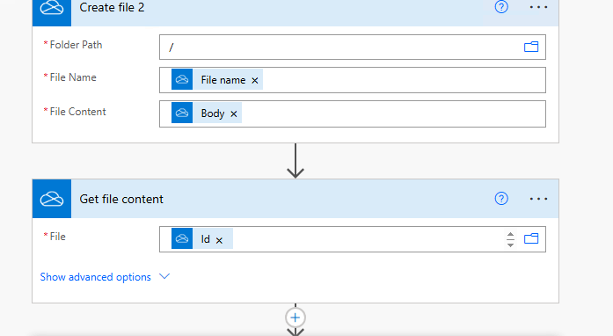613x336 pixels.
Task: Open folder picker for Folder Path
Action: pyautogui.click(x=531, y=47)
